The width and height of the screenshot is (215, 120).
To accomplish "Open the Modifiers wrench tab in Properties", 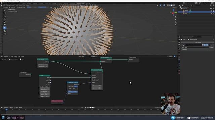I will tap(179, 59).
